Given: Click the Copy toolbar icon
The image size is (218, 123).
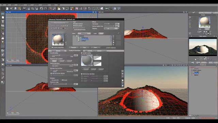Looking at the screenshot, I should (x=28, y=9).
